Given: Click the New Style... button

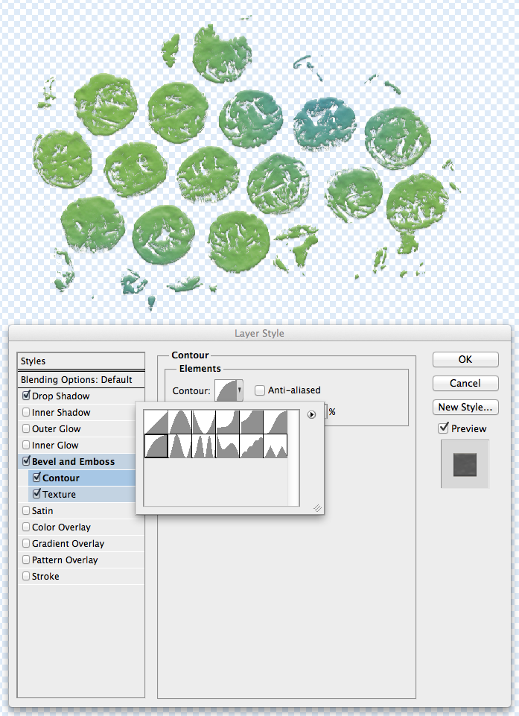Looking at the screenshot, I should click(x=465, y=407).
